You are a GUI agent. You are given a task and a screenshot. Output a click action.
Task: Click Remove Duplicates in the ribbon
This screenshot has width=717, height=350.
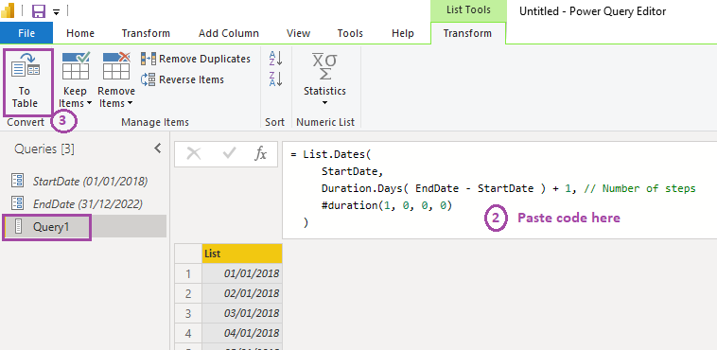pyautogui.click(x=196, y=59)
